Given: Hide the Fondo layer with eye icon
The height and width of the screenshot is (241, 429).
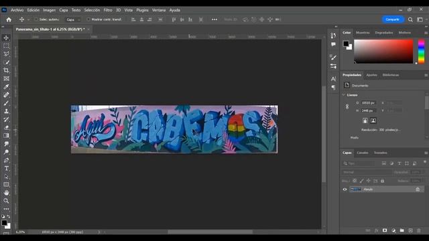Looking at the screenshot, I should (345, 189).
